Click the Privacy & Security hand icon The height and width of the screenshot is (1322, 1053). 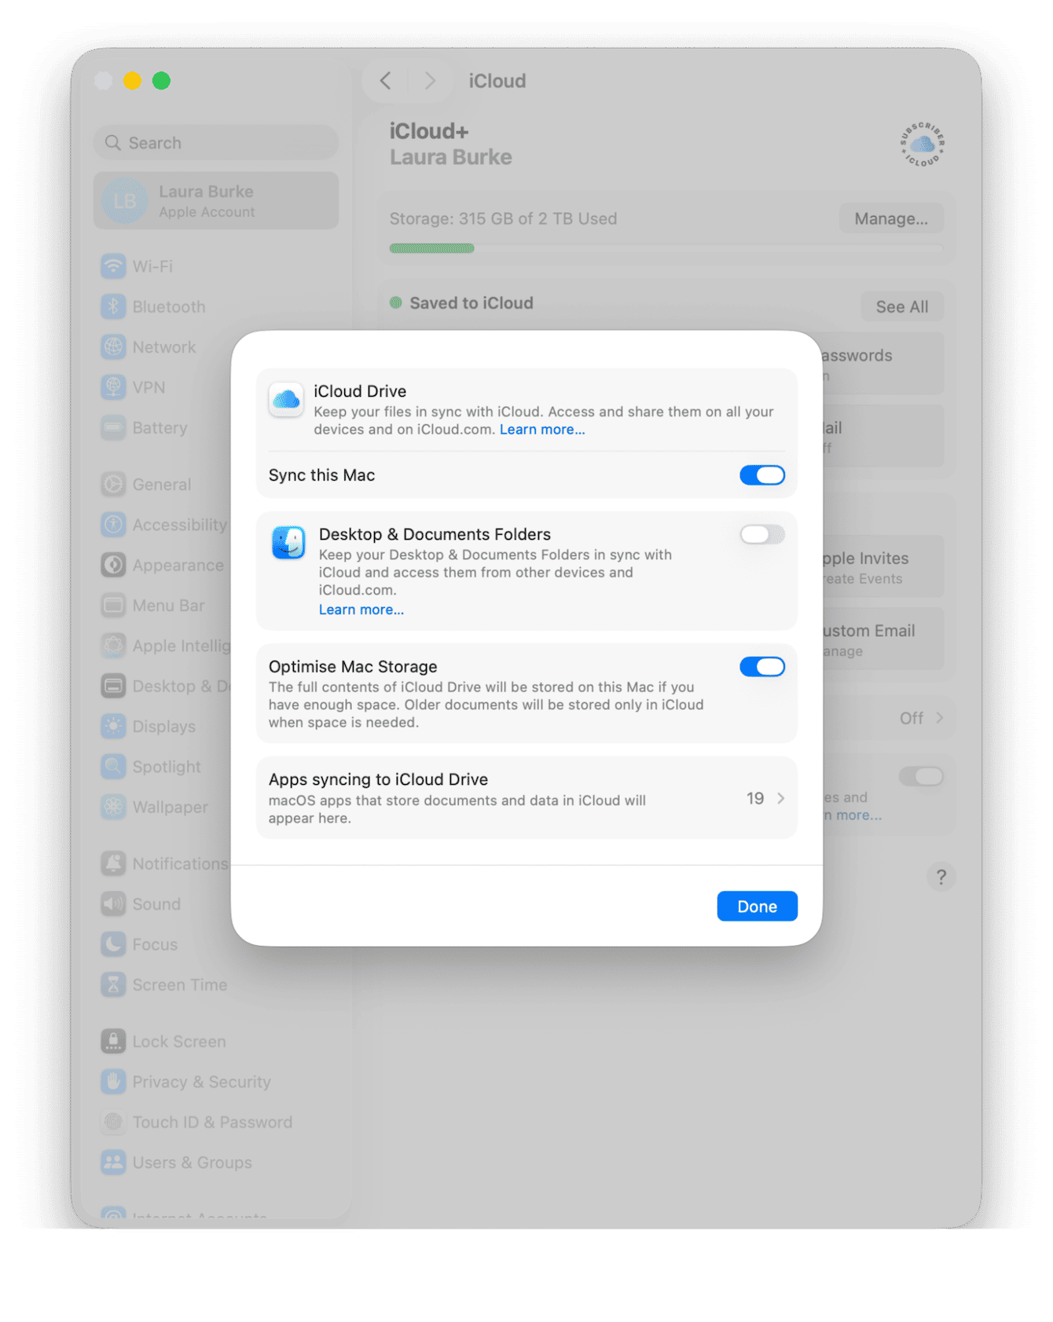pyautogui.click(x=113, y=1082)
